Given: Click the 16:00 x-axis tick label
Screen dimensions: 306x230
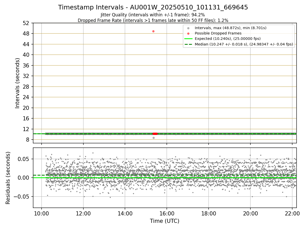Looking at the screenshot, I should pos(167,213).
